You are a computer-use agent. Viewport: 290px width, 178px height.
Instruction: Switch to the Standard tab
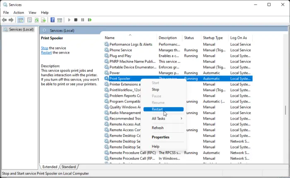pos(69,167)
